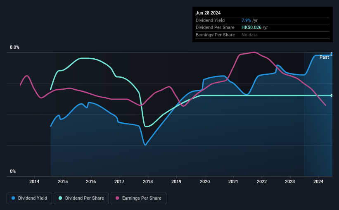Click the 2014 x-axis label
The image size is (339, 210).
point(34,181)
